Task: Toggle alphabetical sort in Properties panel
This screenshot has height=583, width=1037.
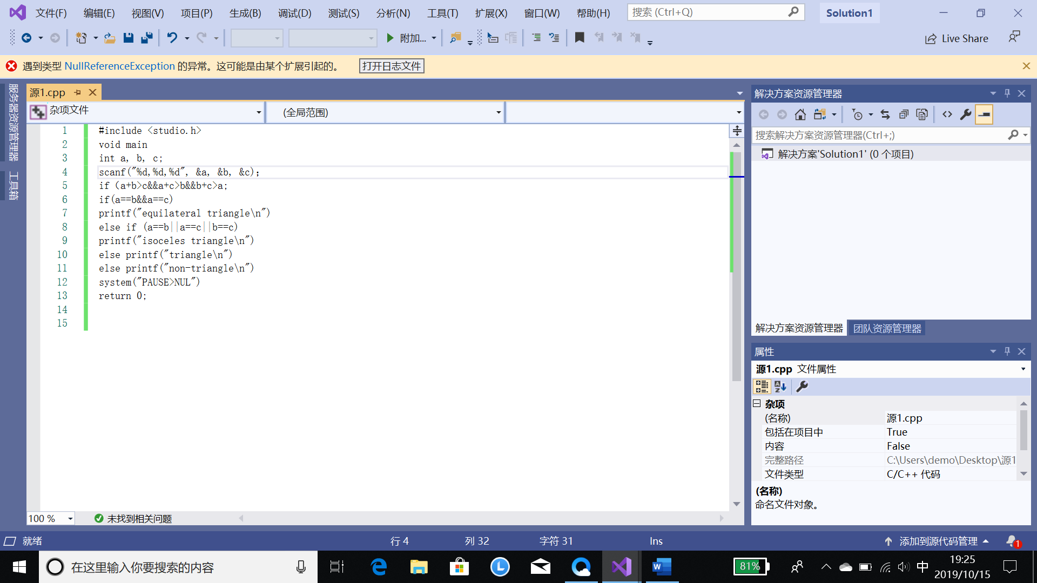Action: pos(780,387)
